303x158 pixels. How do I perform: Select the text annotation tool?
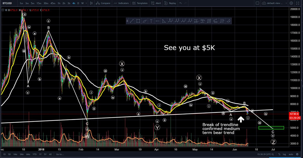[x=151, y=21]
